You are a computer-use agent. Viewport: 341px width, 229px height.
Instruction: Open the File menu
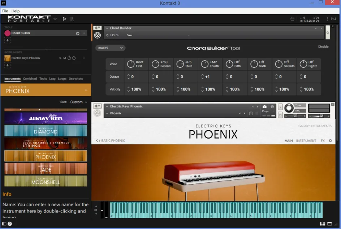(x=5, y=11)
